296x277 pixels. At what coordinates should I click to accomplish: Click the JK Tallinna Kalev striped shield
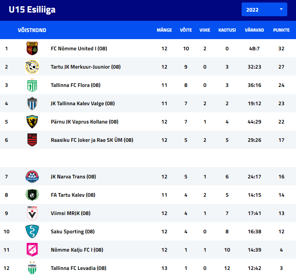[x=32, y=104]
